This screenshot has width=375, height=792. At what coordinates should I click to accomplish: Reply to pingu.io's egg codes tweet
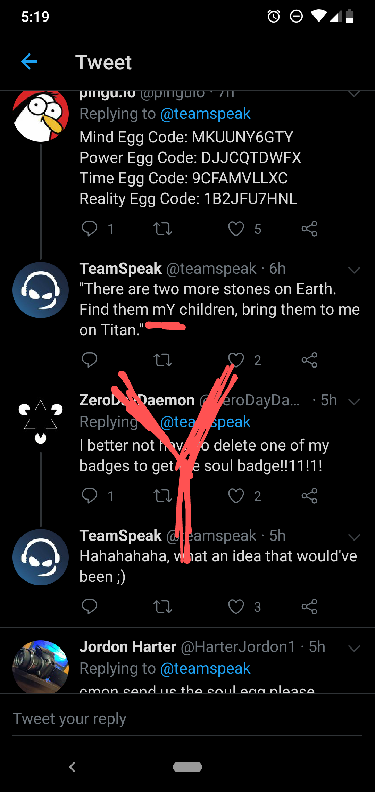90,229
